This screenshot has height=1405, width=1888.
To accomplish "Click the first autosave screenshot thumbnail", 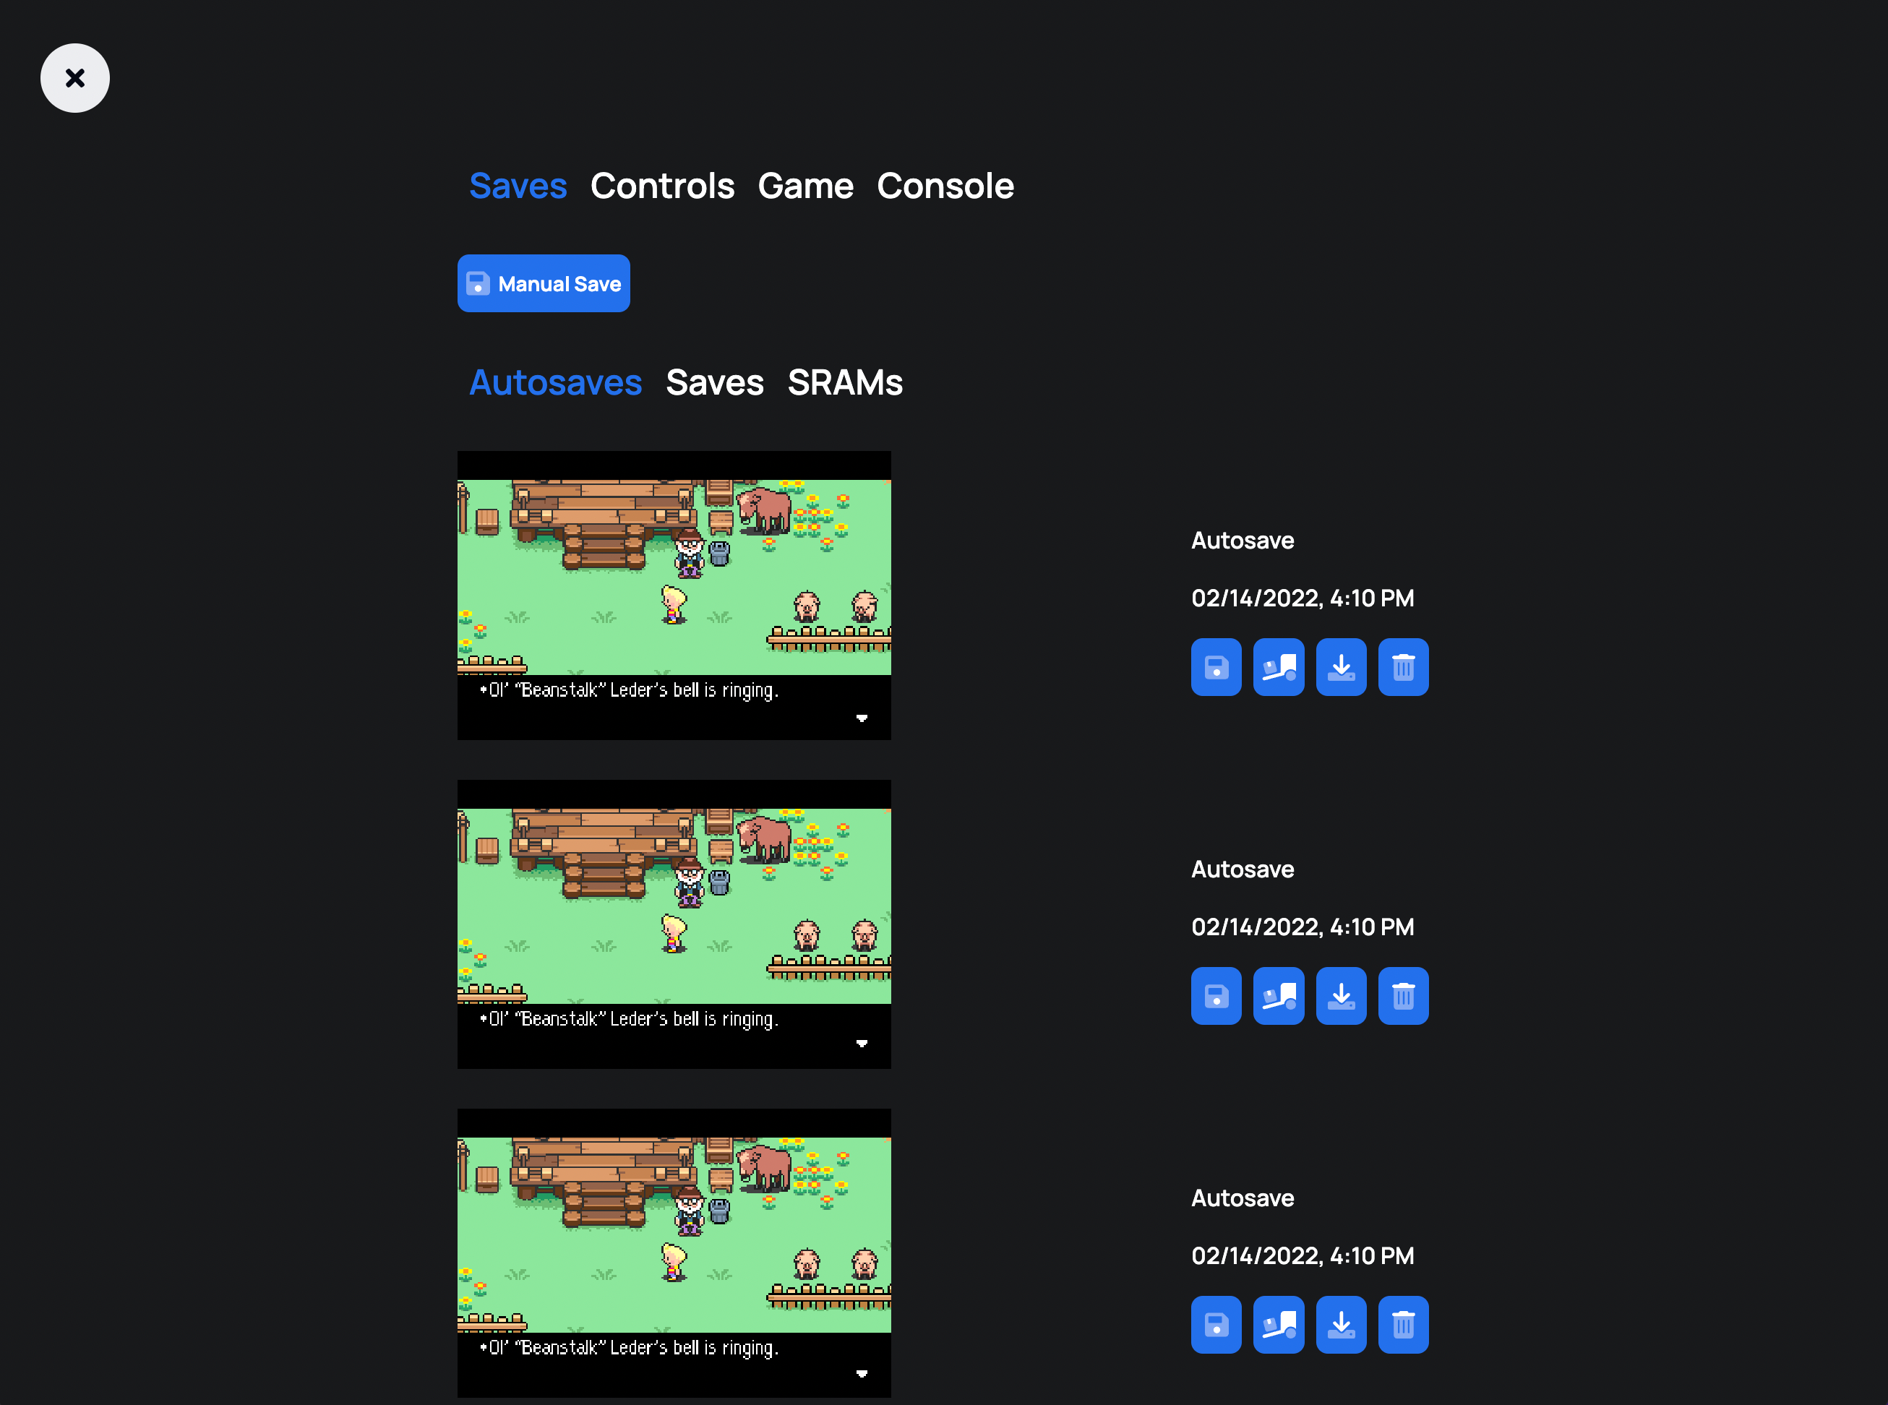I will tap(674, 595).
